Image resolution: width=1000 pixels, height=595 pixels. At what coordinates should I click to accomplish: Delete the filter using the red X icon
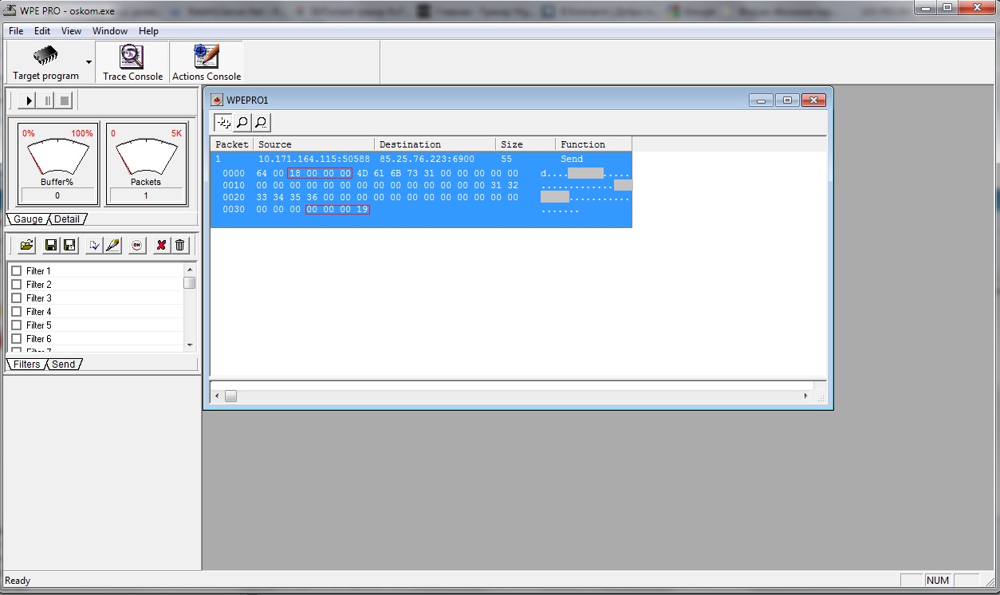pos(161,245)
